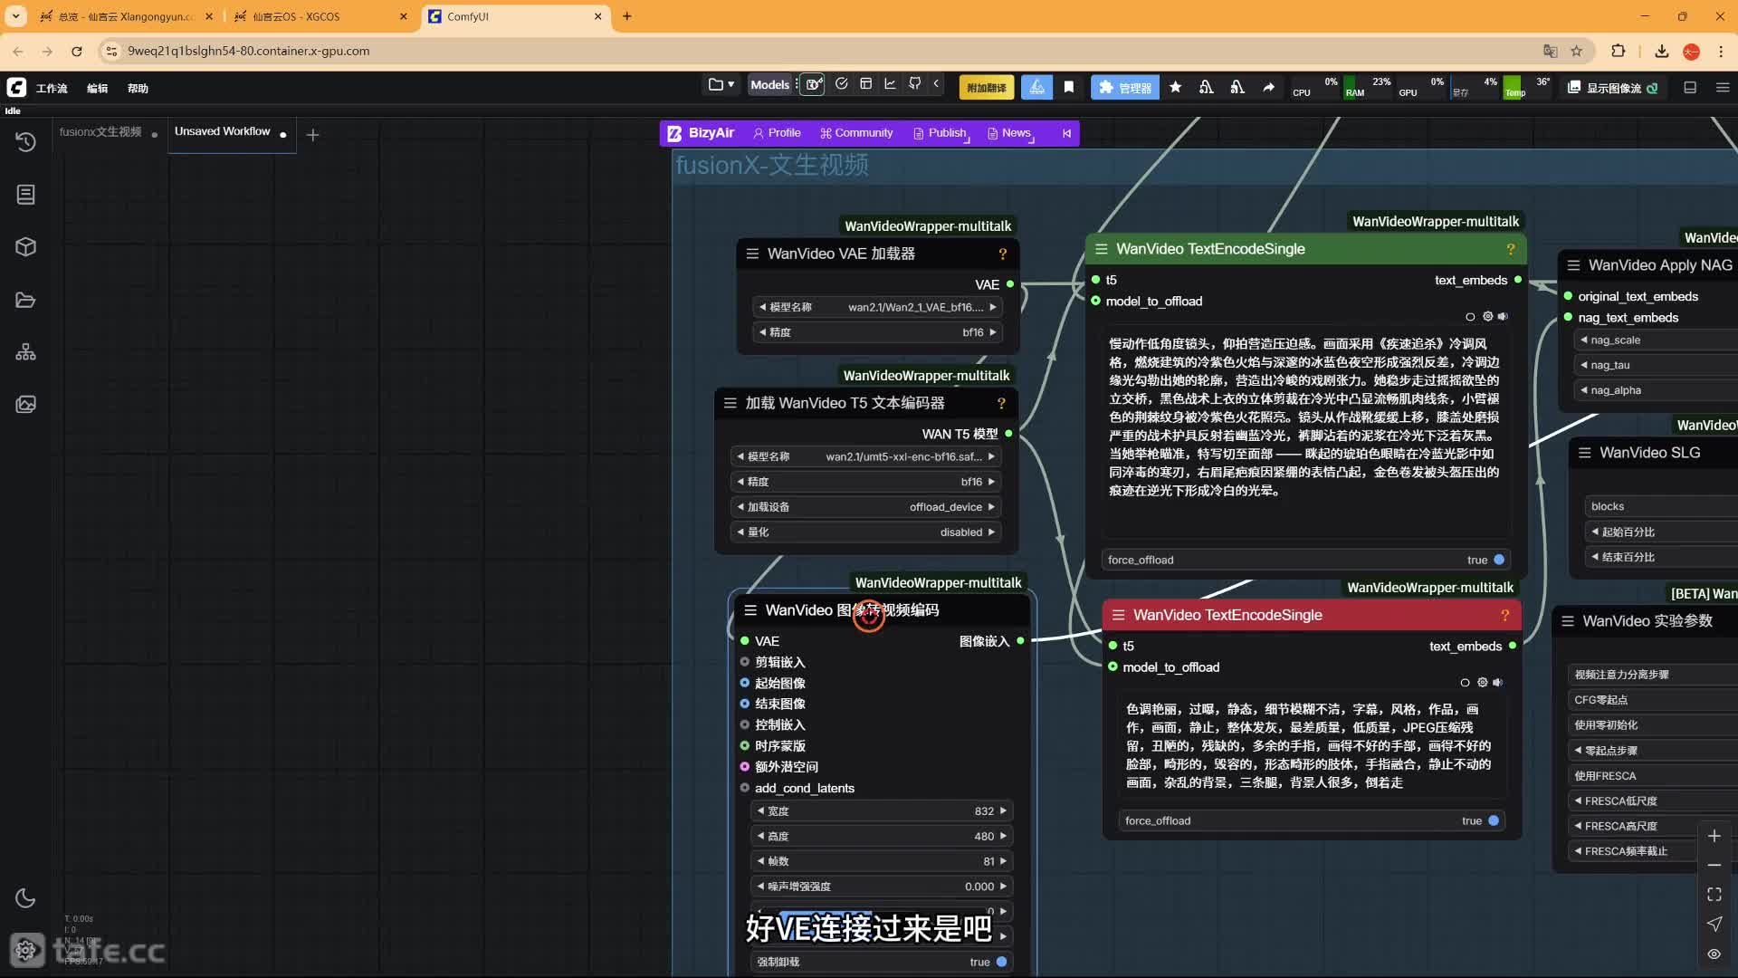The height and width of the screenshot is (978, 1738).
Task: Collapse toolbar with left chevron
Action: (x=936, y=84)
